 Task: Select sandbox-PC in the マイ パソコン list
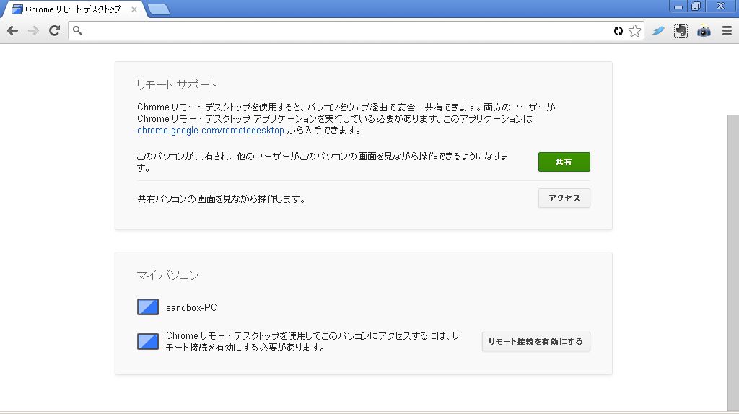[x=191, y=307]
